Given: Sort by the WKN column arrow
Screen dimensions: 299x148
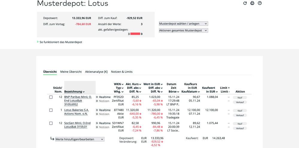Looking at the screenshot, I should click(x=122, y=84).
